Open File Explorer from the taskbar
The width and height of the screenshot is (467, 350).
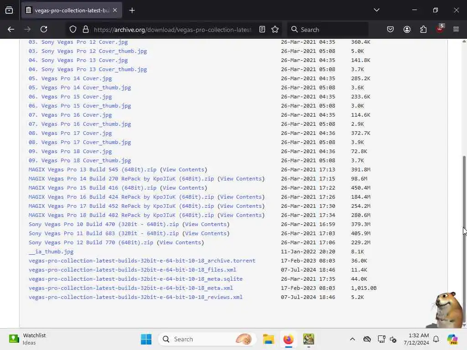point(268,339)
